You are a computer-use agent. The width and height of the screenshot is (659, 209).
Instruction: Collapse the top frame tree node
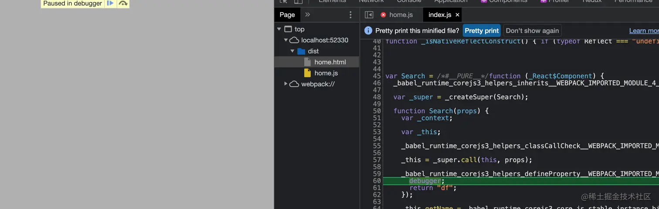point(279,29)
